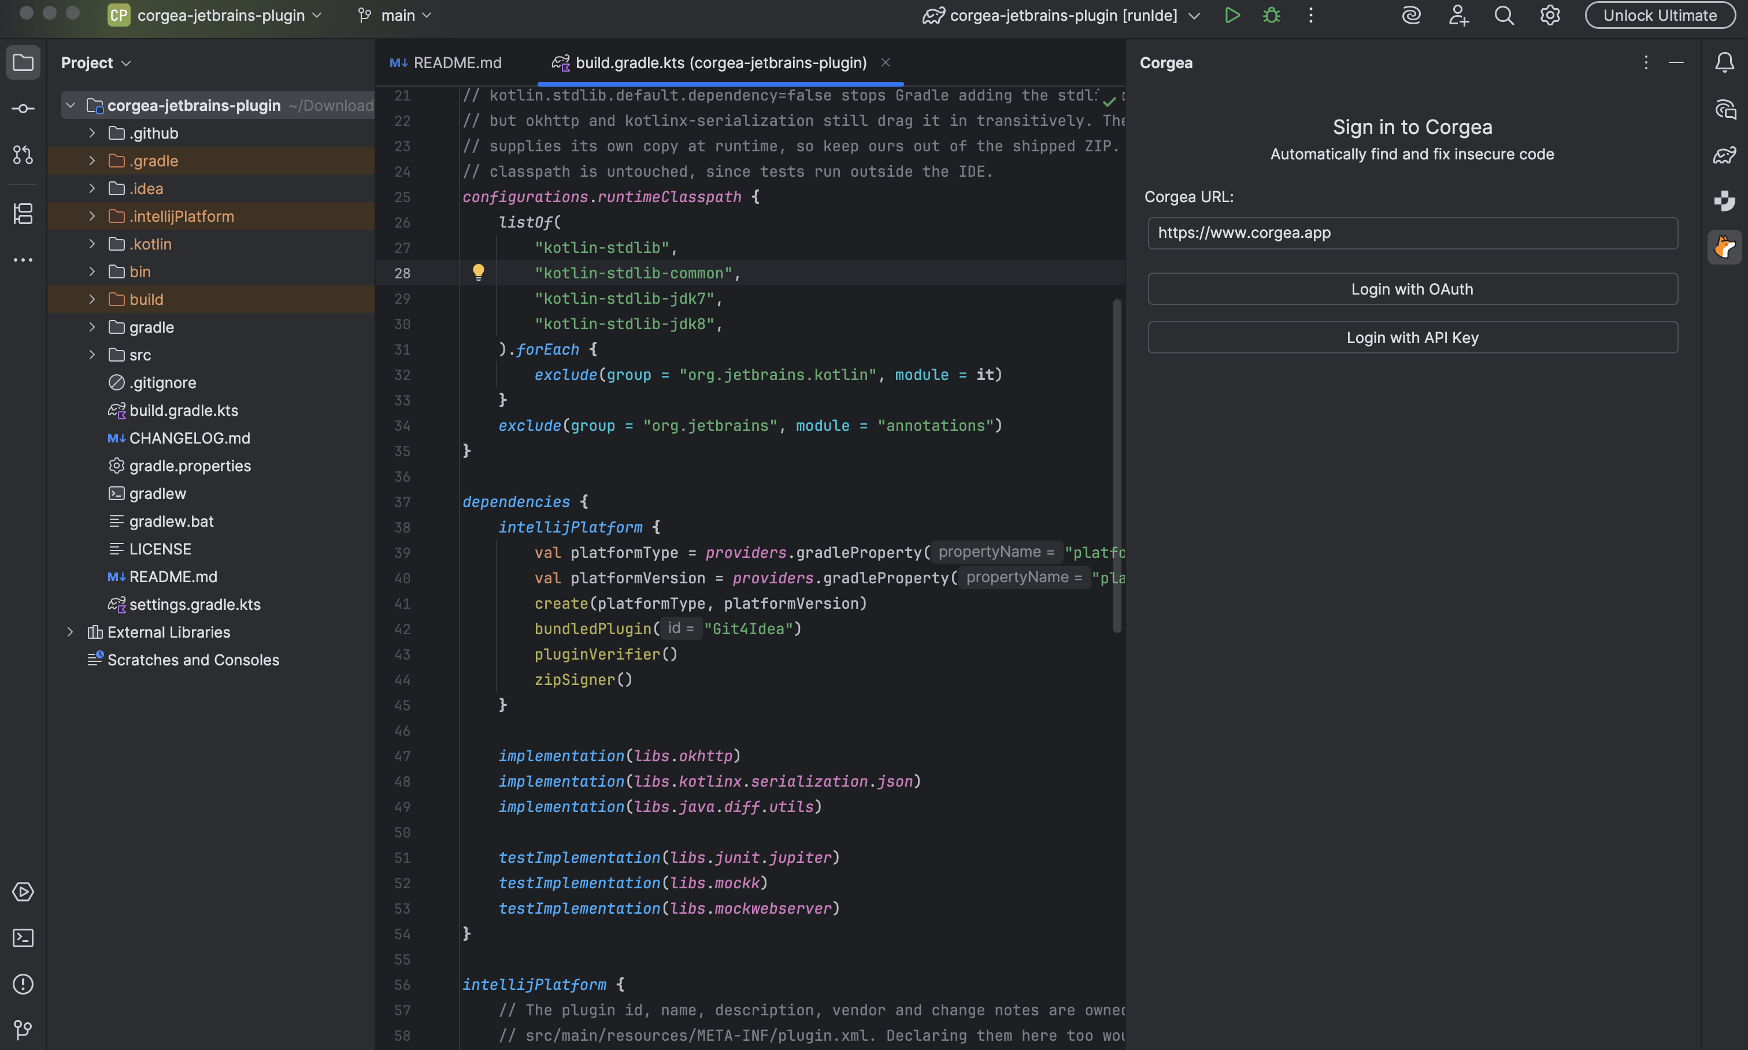Open the Notifications bell
The width and height of the screenshot is (1748, 1050).
point(1724,63)
